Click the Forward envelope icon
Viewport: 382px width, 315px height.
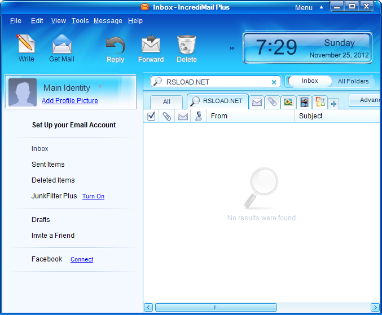click(x=151, y=44)
